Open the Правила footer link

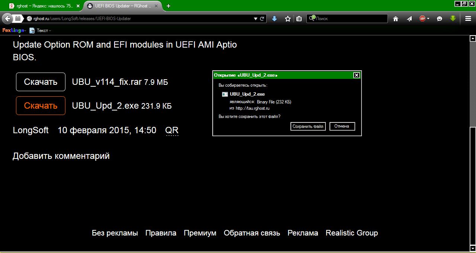161,233
